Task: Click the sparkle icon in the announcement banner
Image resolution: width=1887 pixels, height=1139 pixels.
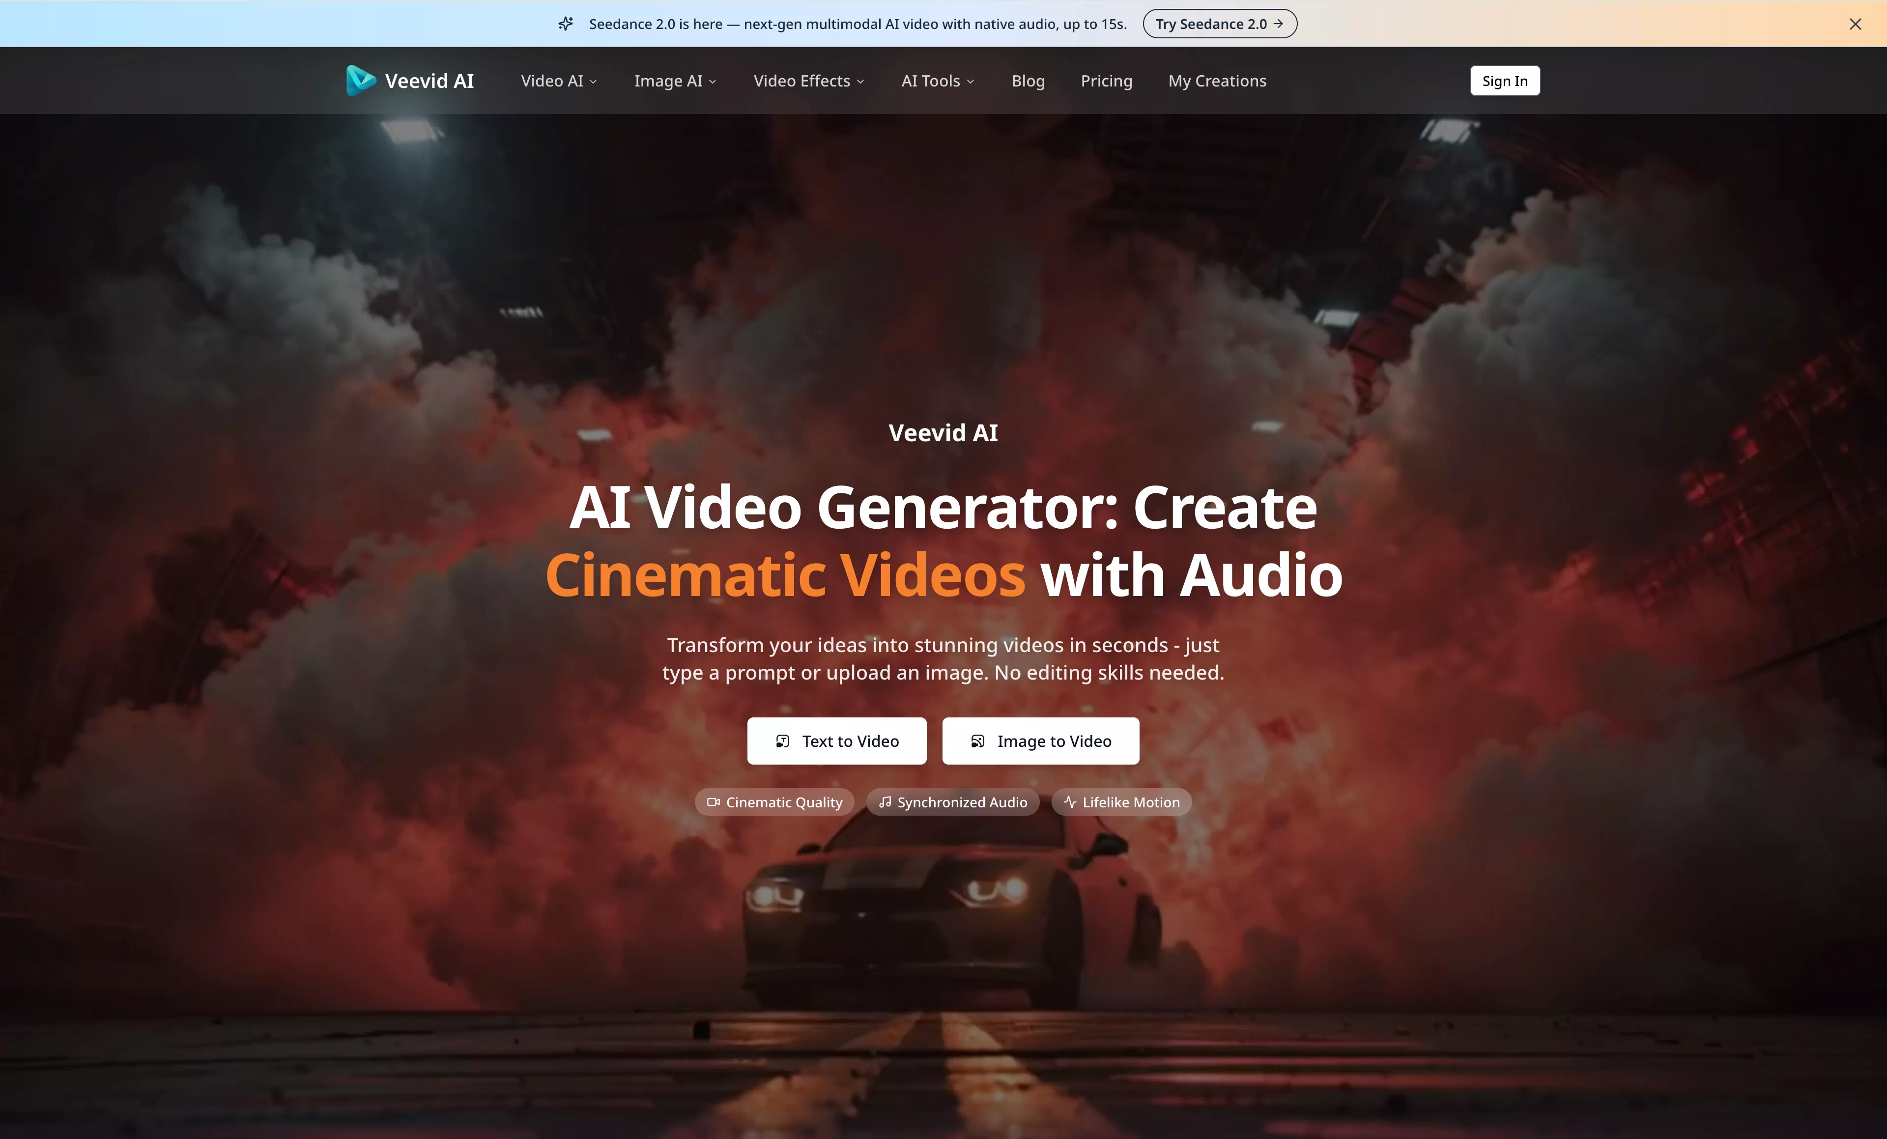Action: coord(565,24)
